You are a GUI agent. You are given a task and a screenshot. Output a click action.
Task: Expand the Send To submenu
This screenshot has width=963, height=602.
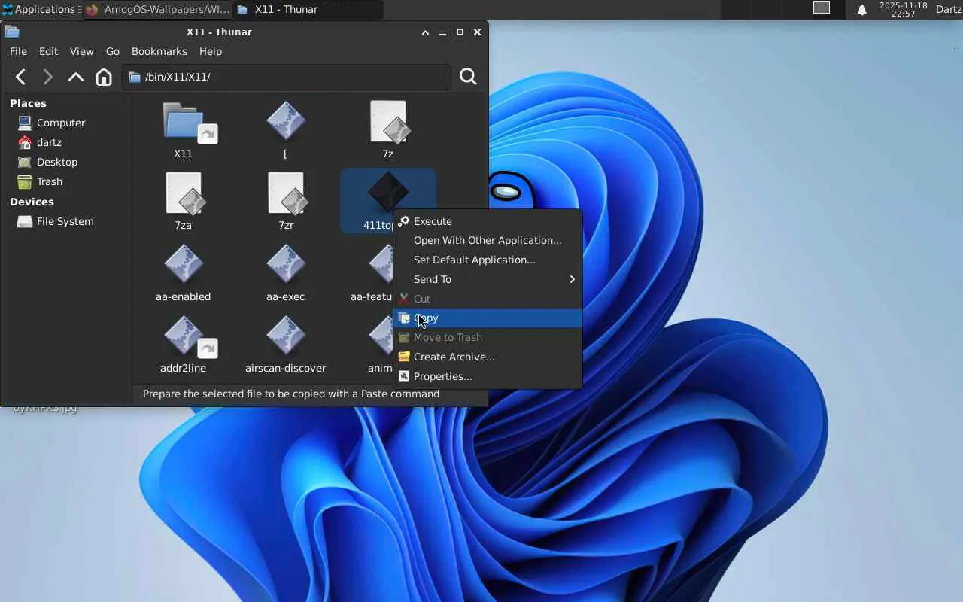(x=488, y=279)
